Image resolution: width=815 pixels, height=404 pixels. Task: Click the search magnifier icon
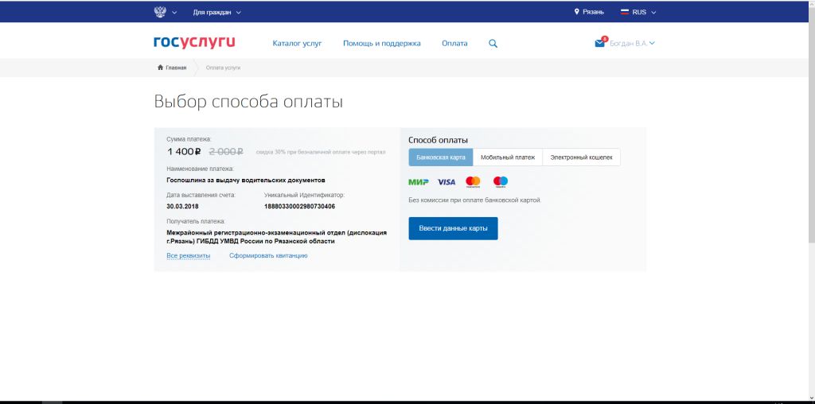[x=493, y=44]
